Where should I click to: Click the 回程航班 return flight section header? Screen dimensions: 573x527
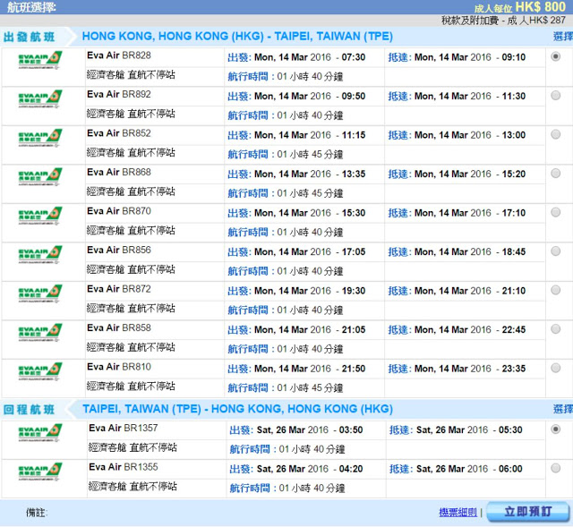pos(30,410)
